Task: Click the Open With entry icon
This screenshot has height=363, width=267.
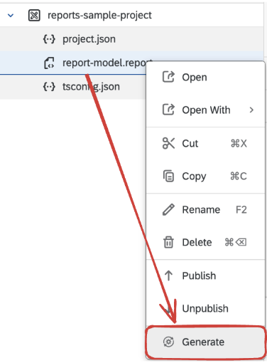Action: [x=168, y=110]
